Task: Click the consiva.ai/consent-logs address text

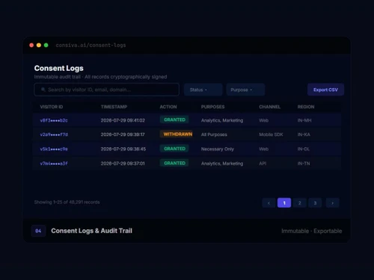Action: coord(91,46)
